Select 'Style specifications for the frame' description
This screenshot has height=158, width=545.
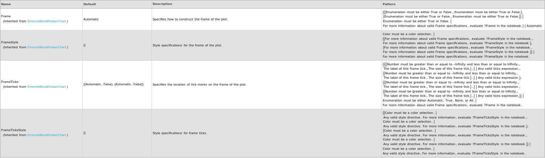(x=187, y=46)
